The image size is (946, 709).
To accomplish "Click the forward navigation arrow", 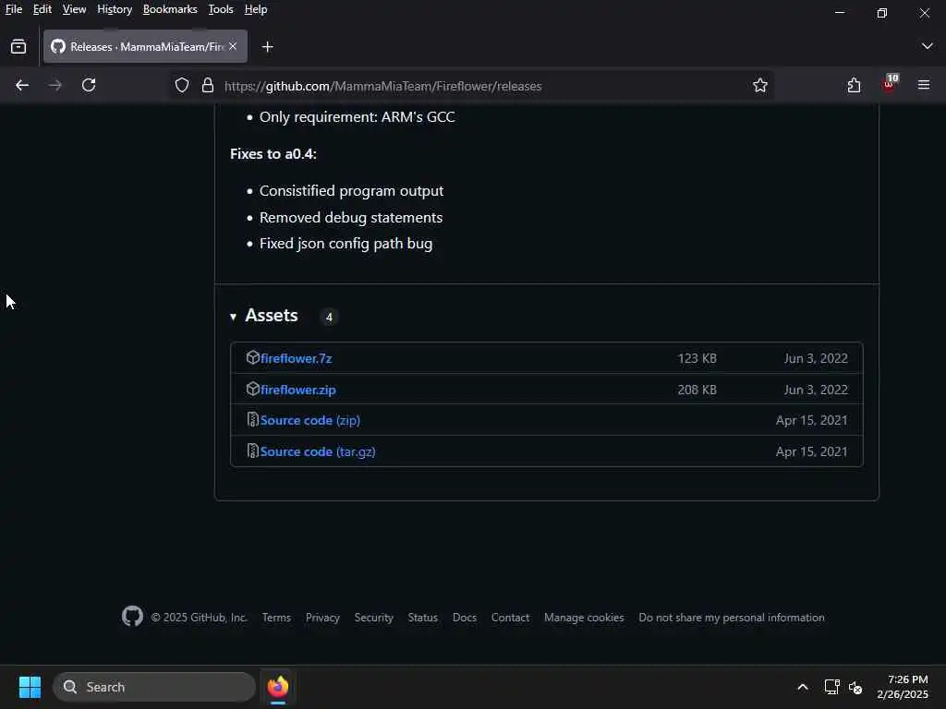I will point(55,86).
